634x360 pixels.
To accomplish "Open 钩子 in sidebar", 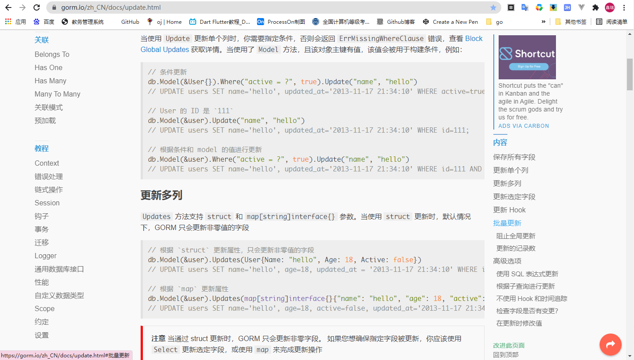I will point(42,216).
